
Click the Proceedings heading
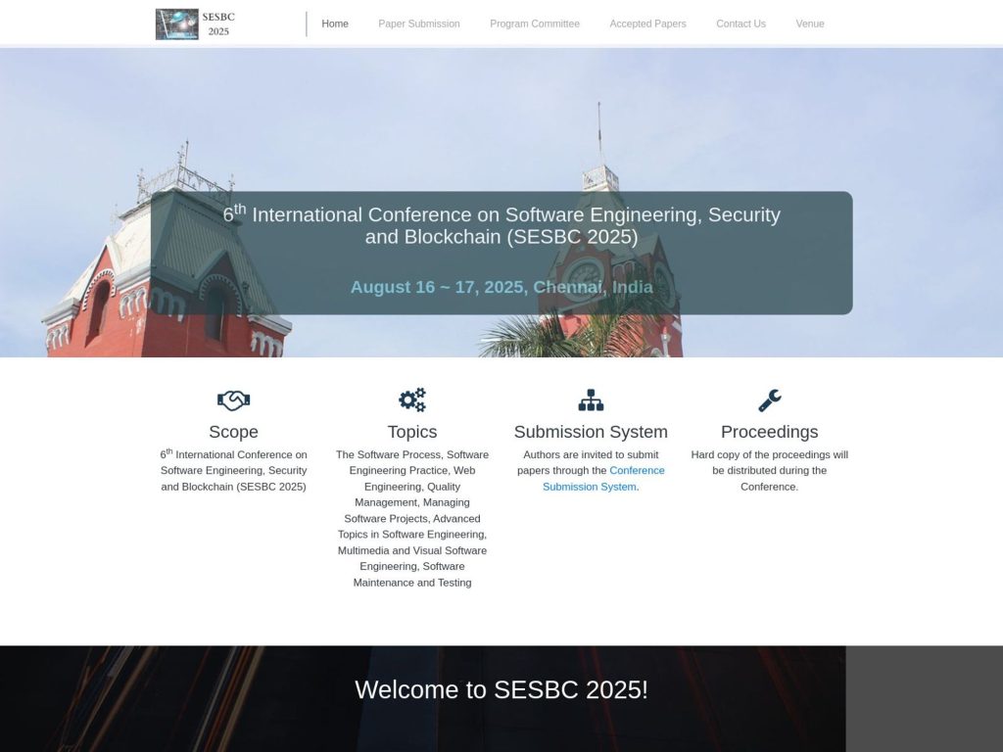click(770, 432)
